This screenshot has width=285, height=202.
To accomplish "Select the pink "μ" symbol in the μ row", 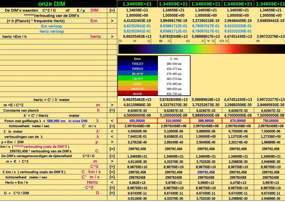I will point(97,142).
